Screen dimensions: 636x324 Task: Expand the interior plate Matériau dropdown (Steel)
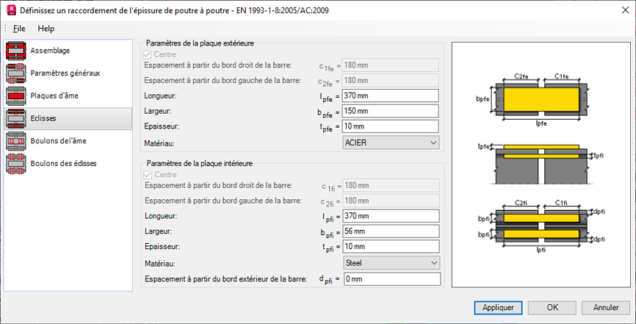click(391, 263)
